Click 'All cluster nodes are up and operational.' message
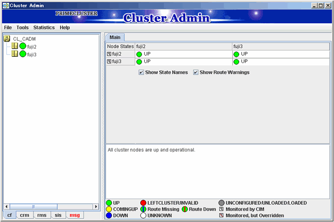The image size is (334, 222). [151, 150]
